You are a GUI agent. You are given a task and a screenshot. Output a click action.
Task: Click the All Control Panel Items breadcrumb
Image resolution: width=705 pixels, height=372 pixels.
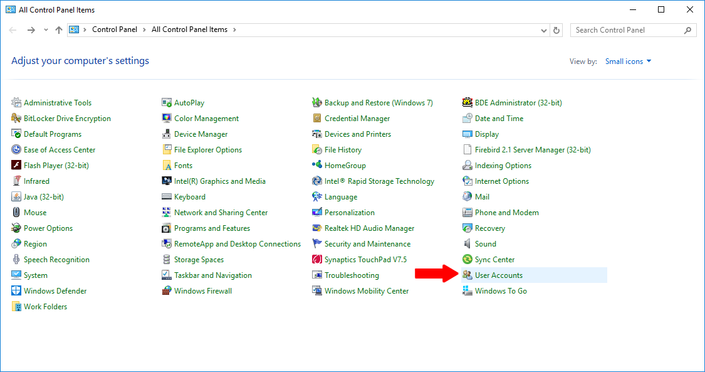(x=189, y=29)
